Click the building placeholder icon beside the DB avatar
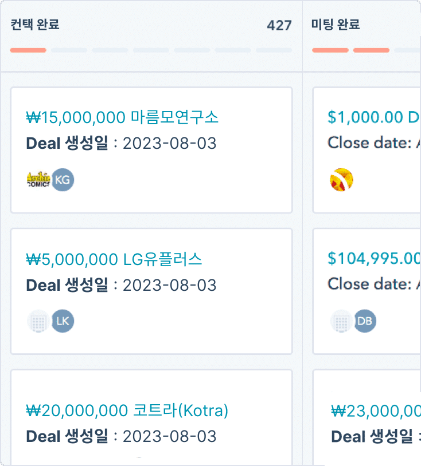Image resolution: width=421 pixels, height=466 pixels. 341,321
